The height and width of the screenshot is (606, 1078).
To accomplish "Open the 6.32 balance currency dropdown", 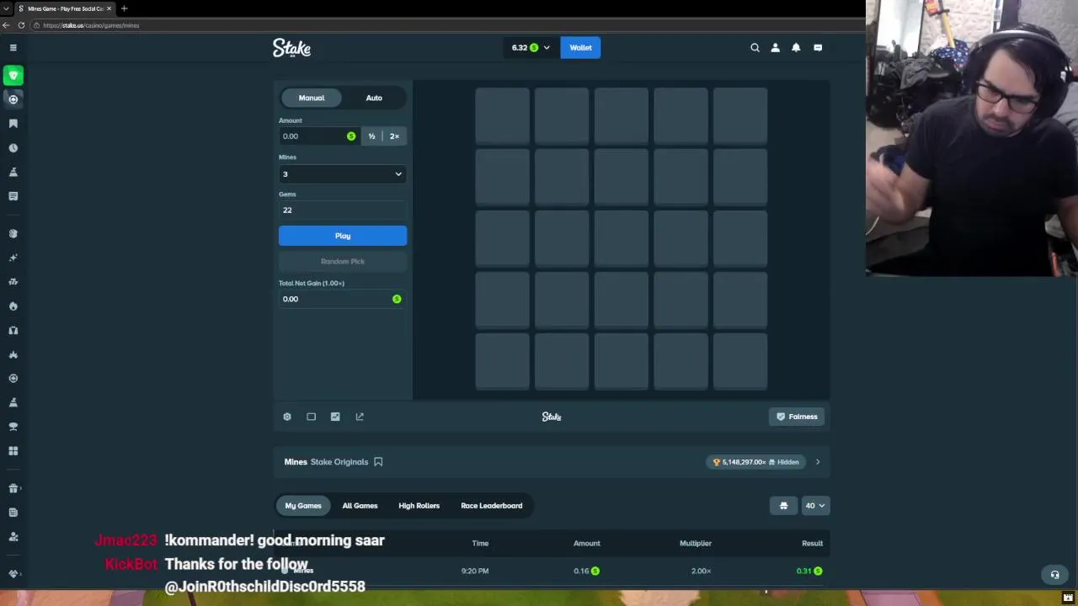I will (x=531, y=48).
